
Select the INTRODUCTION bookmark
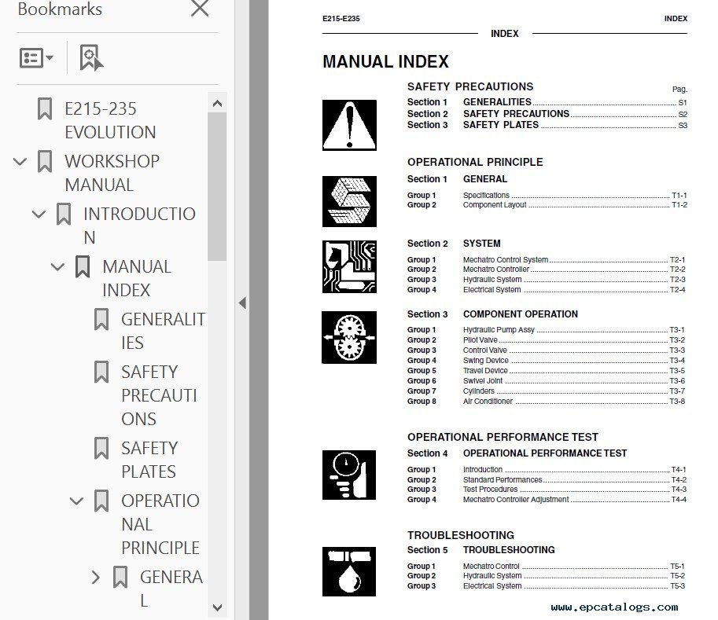pos(140,226)
